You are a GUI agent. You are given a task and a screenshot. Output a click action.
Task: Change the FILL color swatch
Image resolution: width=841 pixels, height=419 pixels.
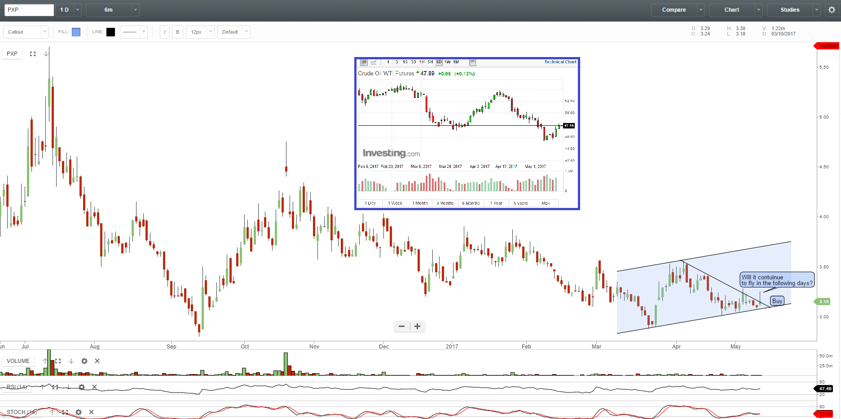coord(76,31)
